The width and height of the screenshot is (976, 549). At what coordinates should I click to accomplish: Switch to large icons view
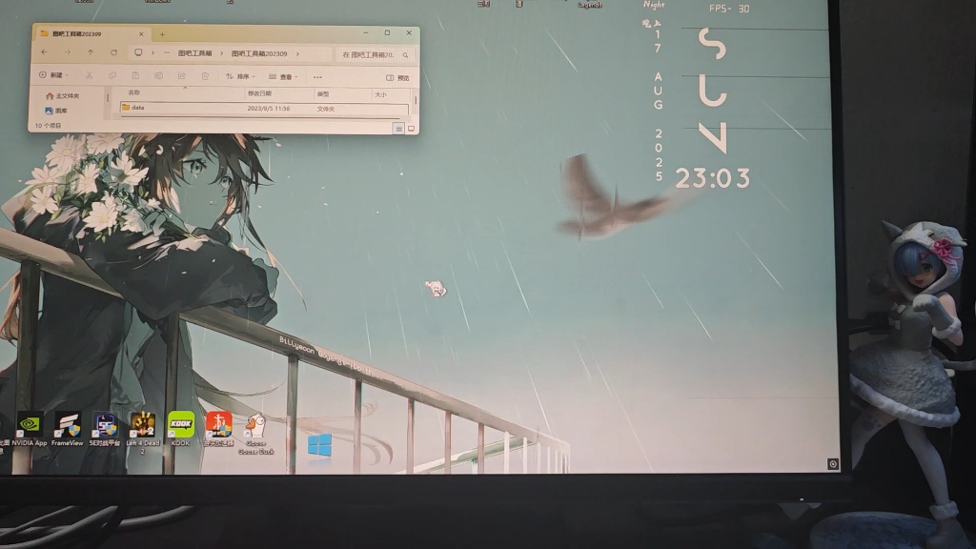tap(411, 129)
